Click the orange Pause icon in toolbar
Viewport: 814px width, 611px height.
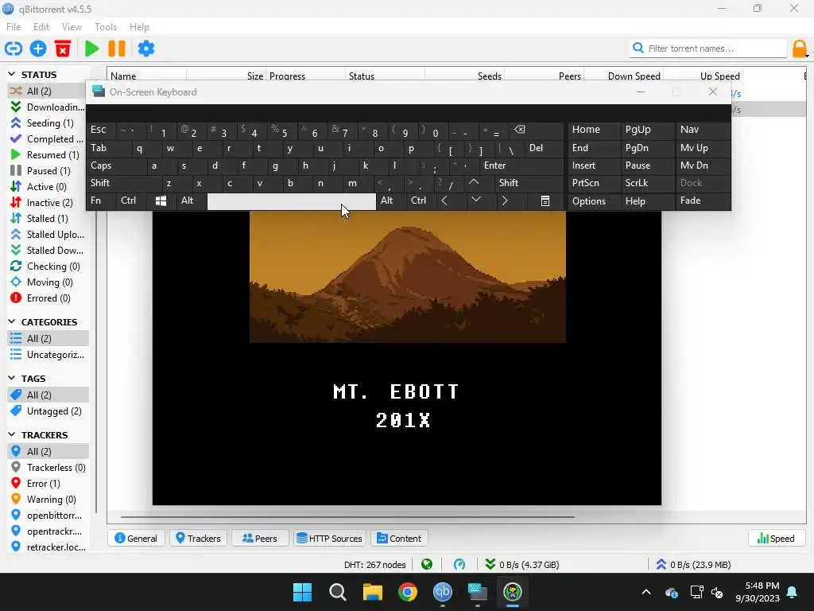117,49
